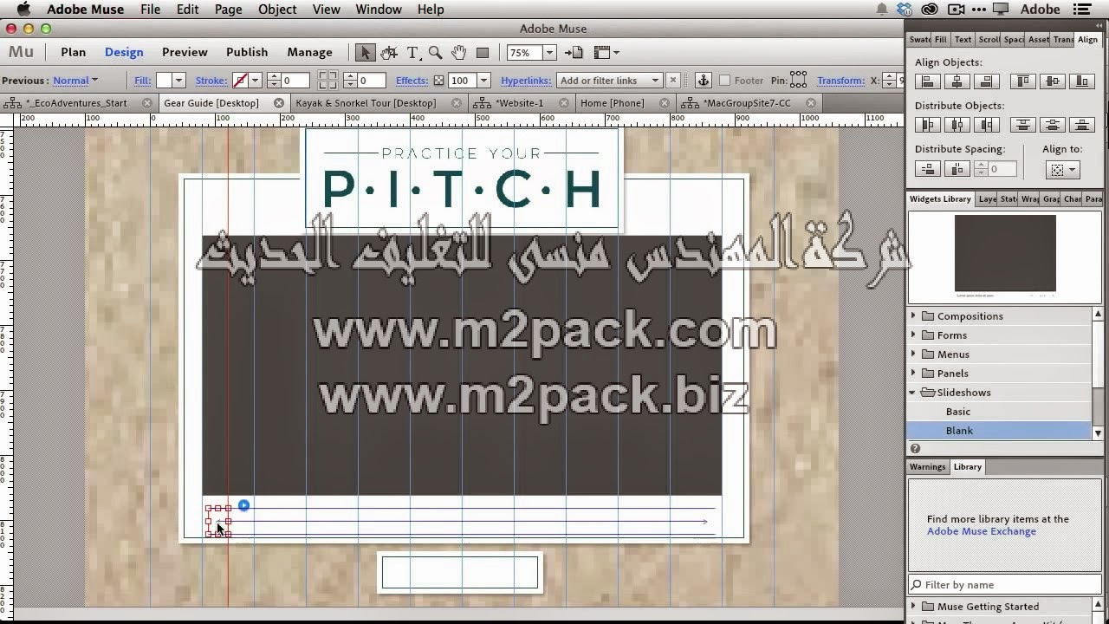Click the blue slideshow options arrow
This screenshot has height=624, width=1109.
[243, 505]
